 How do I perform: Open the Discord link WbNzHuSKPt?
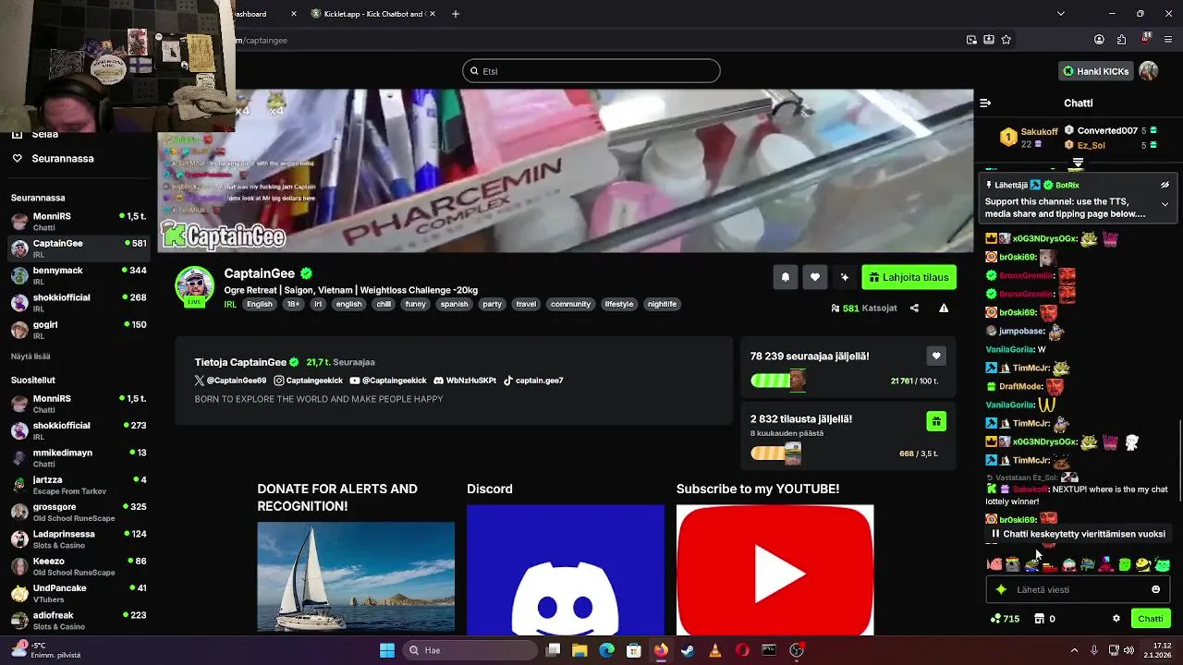(465, 381)
